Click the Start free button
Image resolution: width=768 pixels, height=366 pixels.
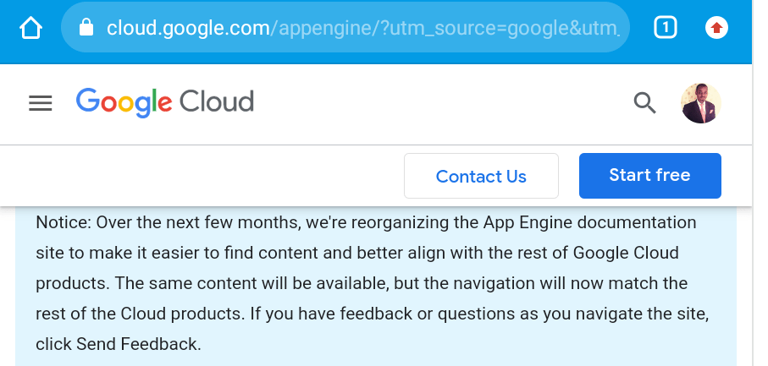(x=650, y=176)
